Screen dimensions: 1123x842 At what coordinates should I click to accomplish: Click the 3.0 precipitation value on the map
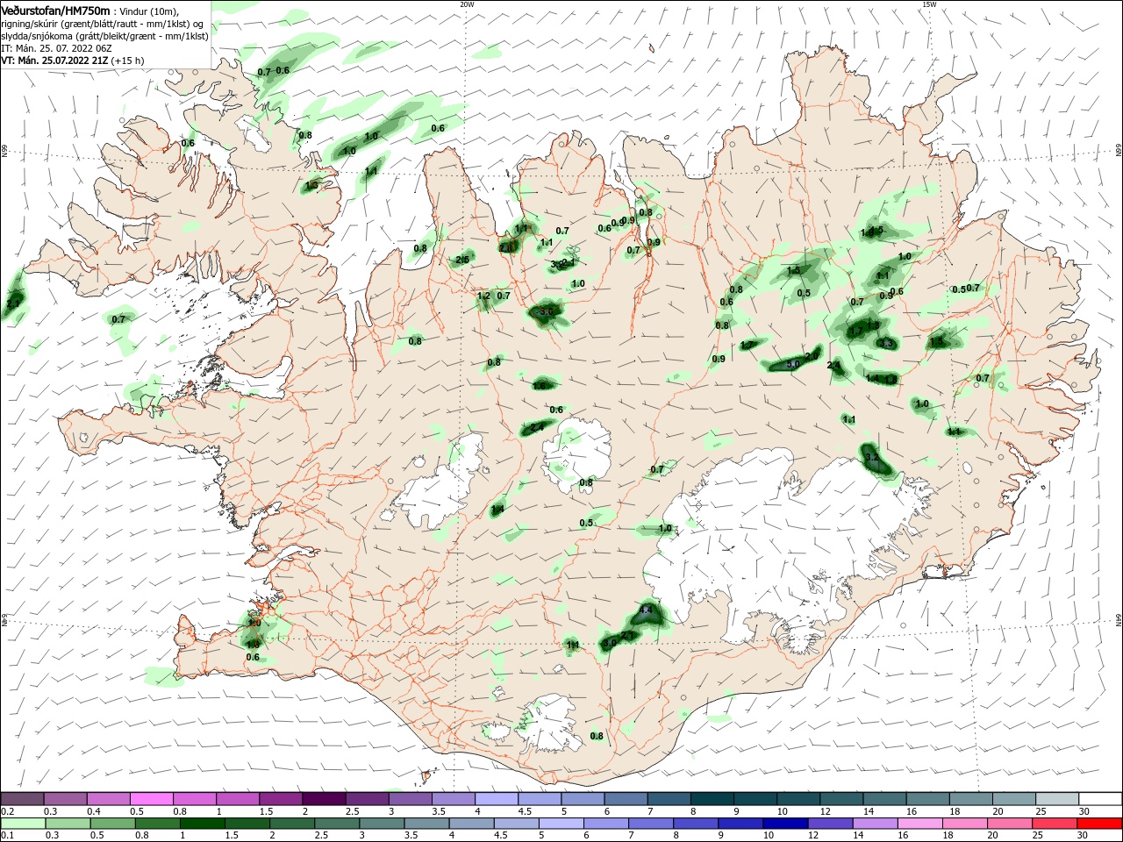610,643
